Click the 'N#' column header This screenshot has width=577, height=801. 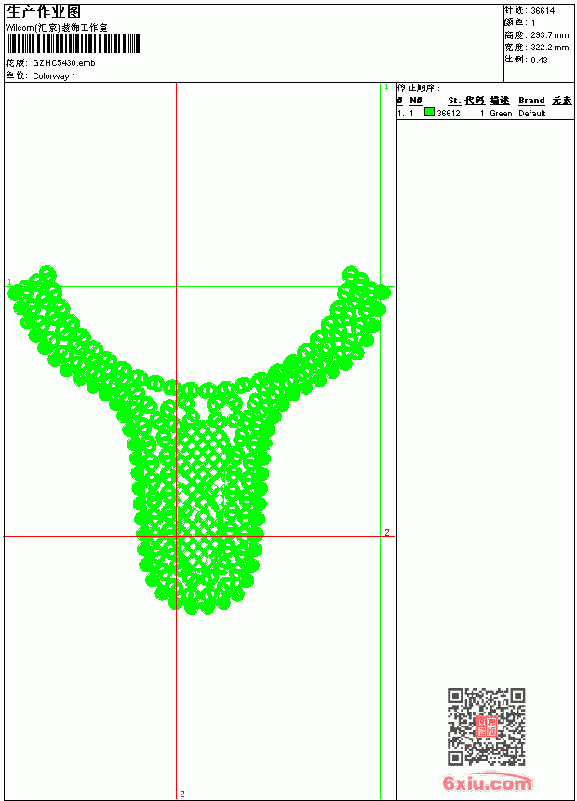click(x=416, y=101)
